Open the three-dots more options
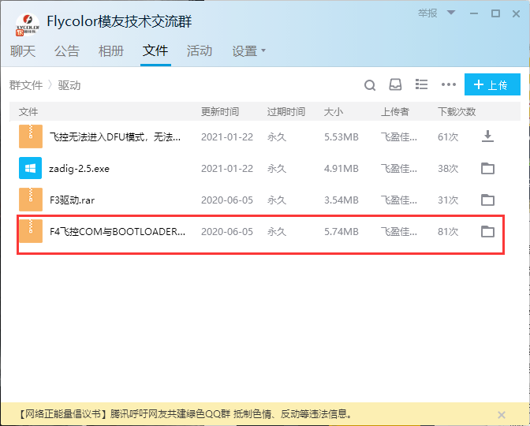530x426 pixels. tap(449, 84)
